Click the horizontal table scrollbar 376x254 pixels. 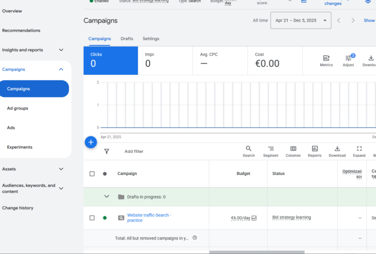tap(257, 252)
